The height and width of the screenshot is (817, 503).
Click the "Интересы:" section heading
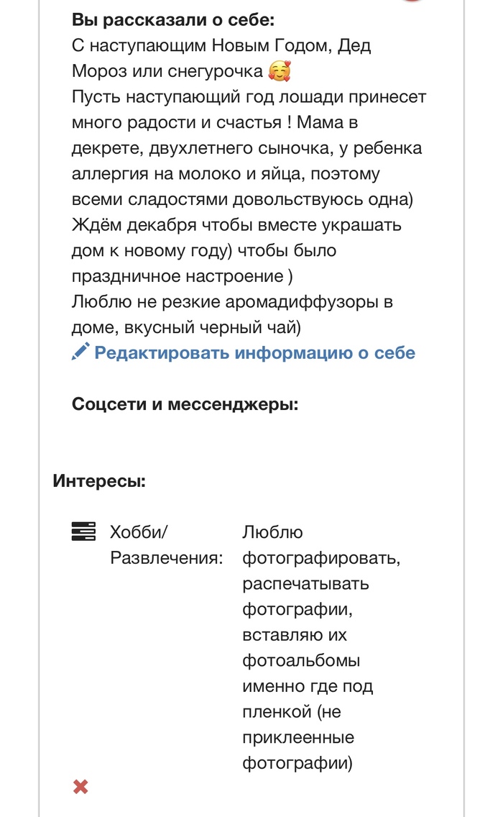point(99,480)
